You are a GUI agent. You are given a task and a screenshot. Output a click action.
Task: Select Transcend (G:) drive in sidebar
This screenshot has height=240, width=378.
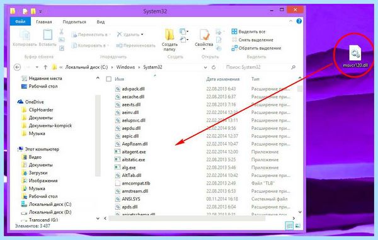[40, 220]
